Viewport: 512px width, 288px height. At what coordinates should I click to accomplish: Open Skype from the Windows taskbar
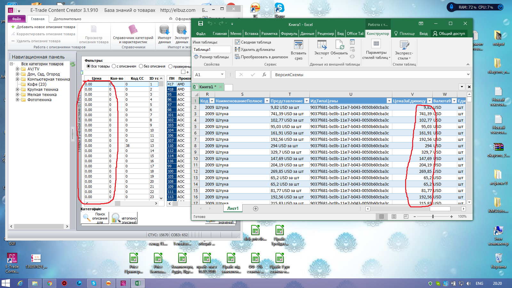94,283
